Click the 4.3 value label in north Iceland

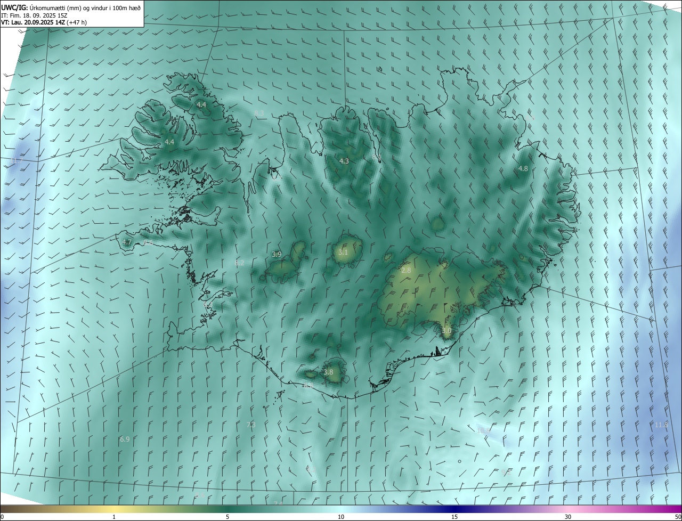[x=344, y=161]
